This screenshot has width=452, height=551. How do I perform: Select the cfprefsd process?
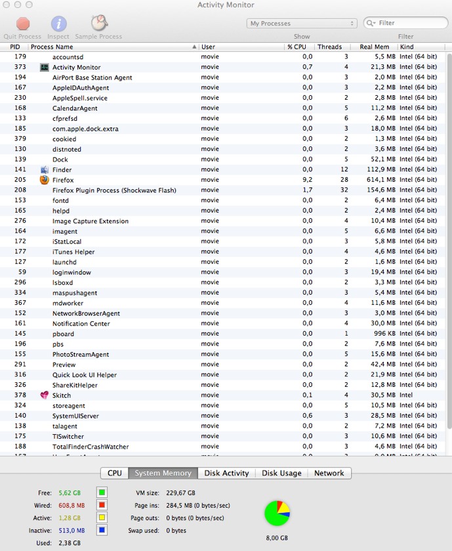tap(223, 118)
